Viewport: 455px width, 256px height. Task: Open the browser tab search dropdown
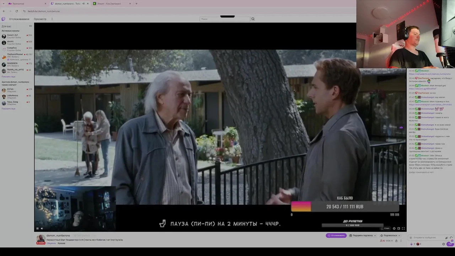point(4,4)
